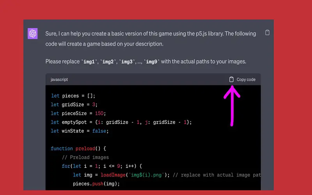Click the "function preload()" line
312x195 pixels.
click(78, 149)
